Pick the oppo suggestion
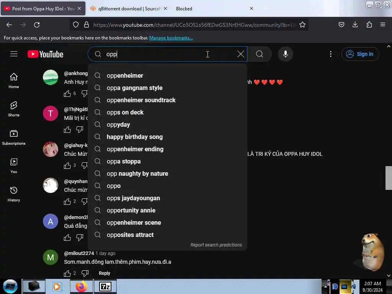This screenshot has width=392, height=294. pyautogui.click(x=168, y=186)
